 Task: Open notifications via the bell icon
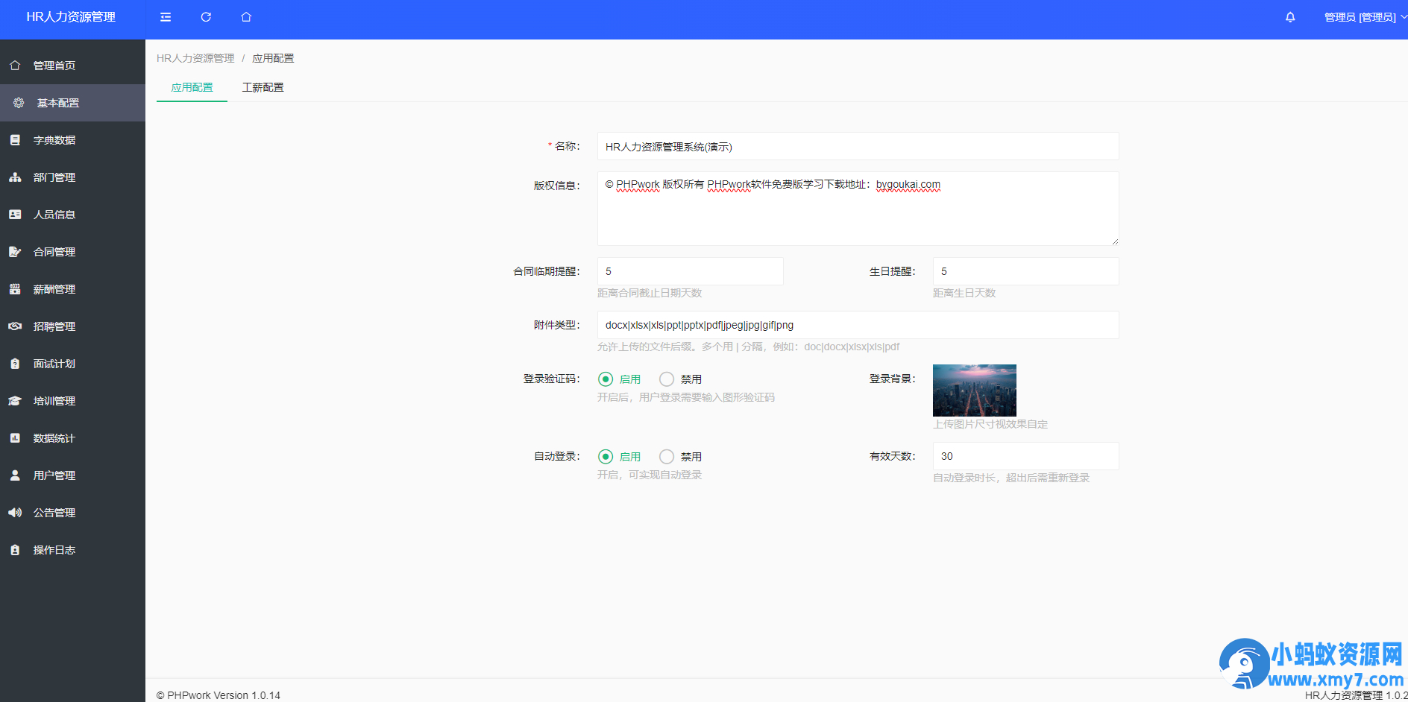pos(1289,17)
